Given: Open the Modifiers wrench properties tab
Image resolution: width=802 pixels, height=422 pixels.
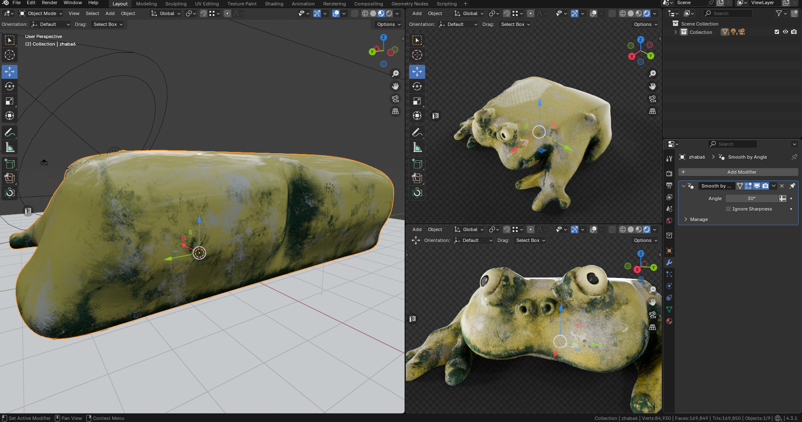Looking at the screenshot, I should 669,262.
